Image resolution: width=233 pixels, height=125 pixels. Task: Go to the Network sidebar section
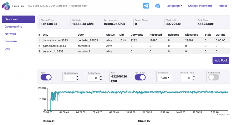click(10, 34)
